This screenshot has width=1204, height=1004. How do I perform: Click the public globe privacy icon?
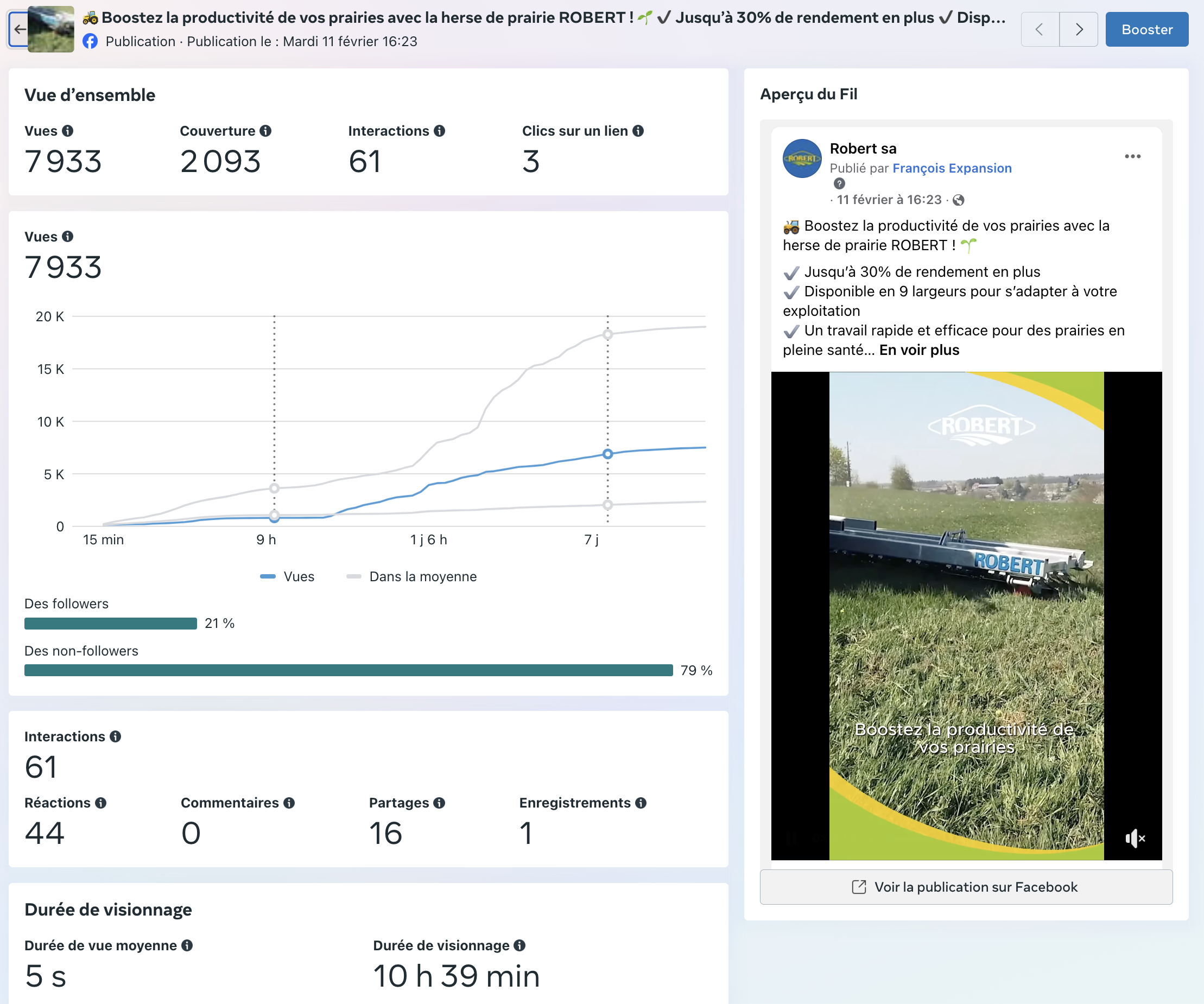tap(958, 200)
